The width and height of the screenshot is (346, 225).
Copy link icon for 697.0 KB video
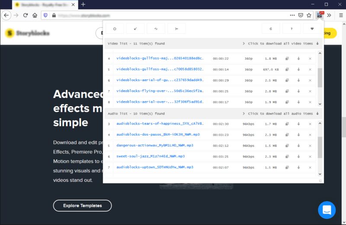click(287, 70)
